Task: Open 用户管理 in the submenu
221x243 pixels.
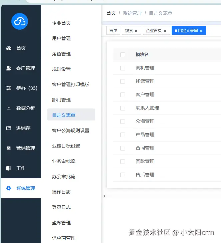Action: (61, 38)
